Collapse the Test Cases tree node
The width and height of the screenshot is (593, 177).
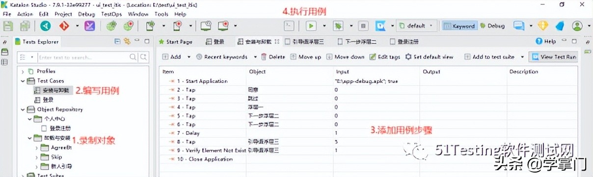pos(22,81)
